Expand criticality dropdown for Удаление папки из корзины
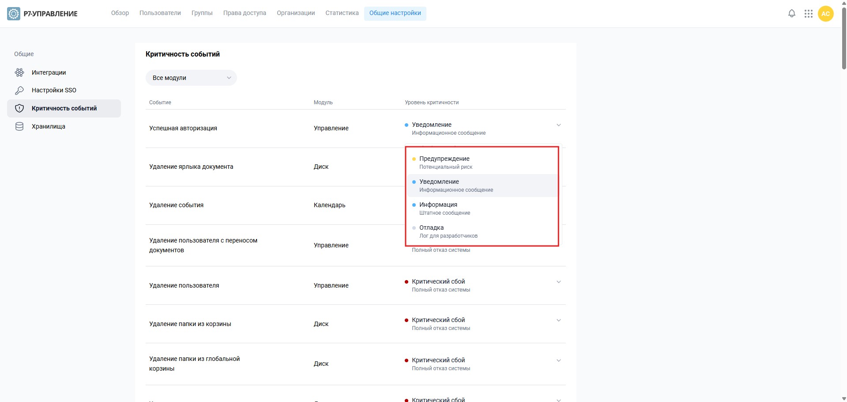The width and height of the screenshot is (847, 402). 559,320
